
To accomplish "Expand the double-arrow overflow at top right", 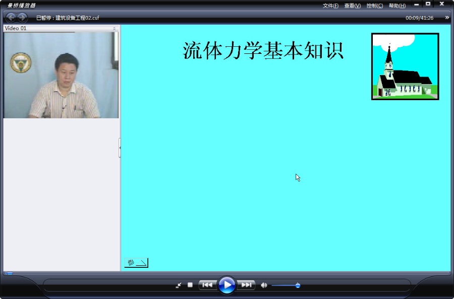I will [447, 18].
